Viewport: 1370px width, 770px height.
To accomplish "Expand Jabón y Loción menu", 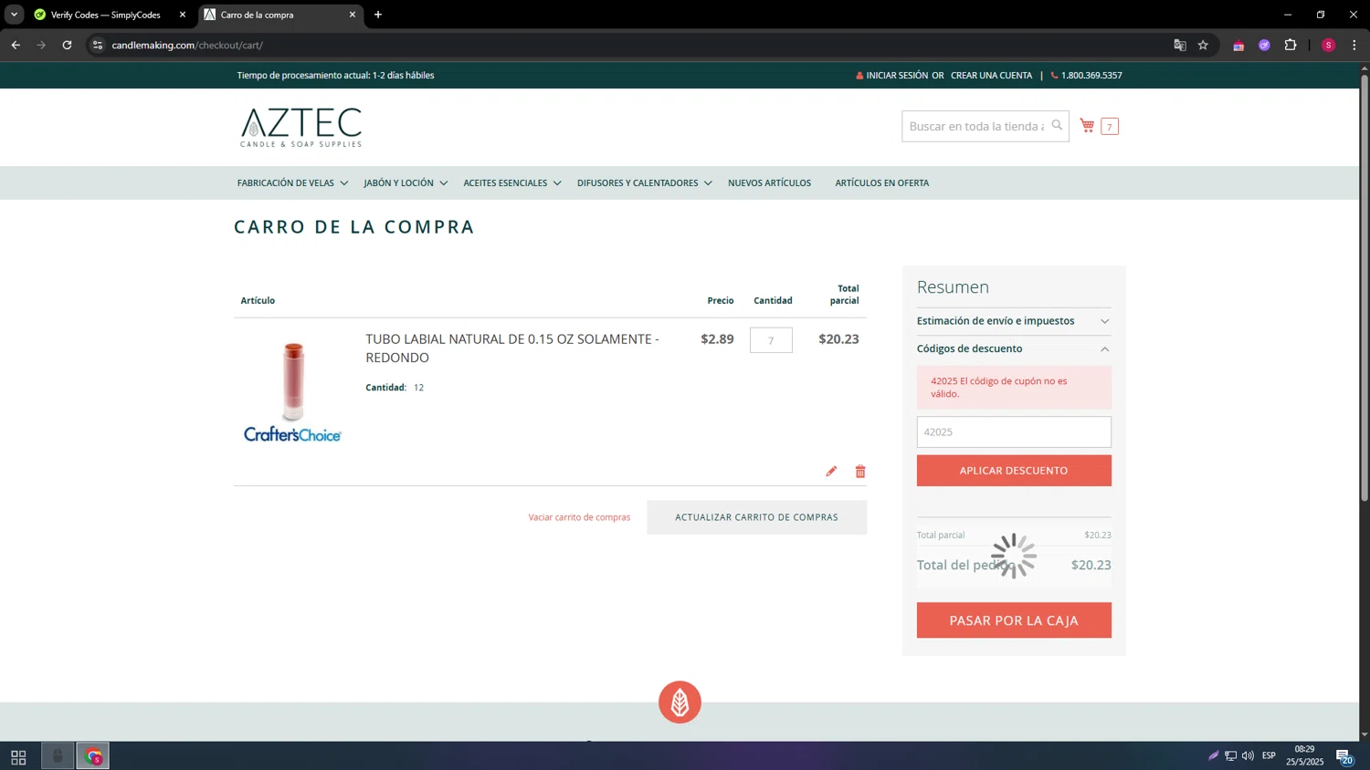I will pos(406,183).
